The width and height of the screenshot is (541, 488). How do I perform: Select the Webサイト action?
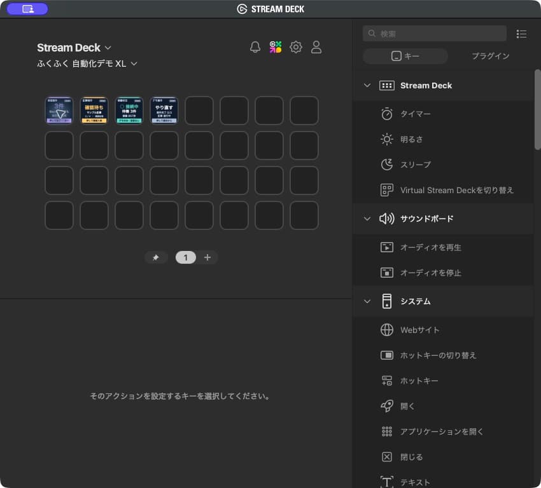click(x=443, y=330)
